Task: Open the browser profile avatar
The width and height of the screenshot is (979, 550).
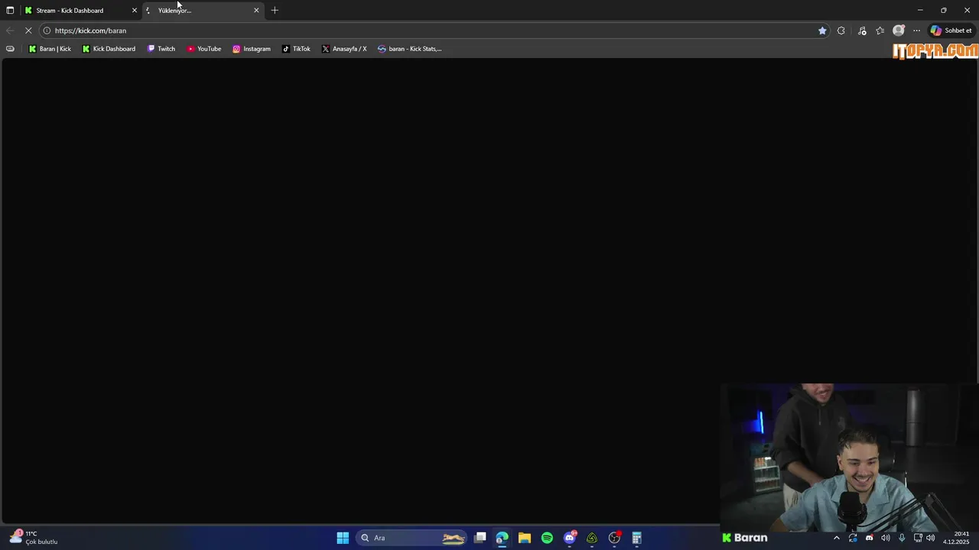Action: (x=899, y=31)
